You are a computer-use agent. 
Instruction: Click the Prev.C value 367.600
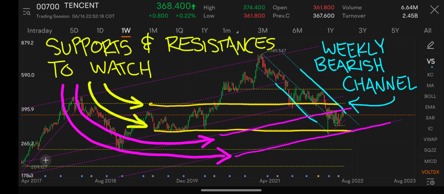coord(323,16)
